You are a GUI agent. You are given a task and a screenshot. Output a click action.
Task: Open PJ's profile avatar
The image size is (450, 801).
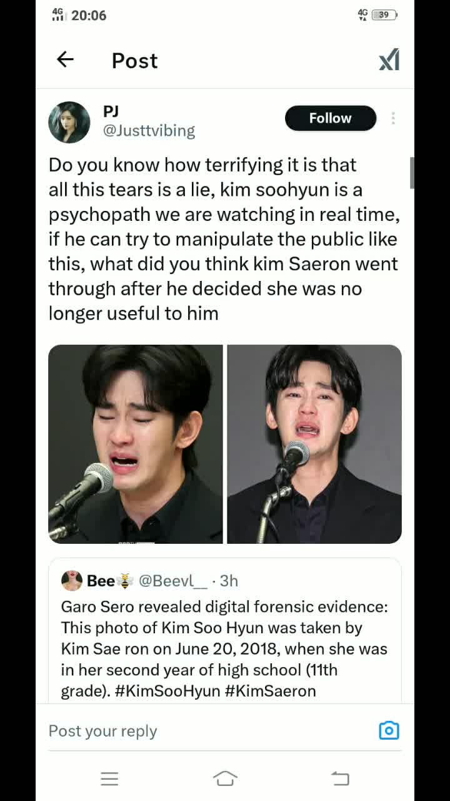(69, 122)
